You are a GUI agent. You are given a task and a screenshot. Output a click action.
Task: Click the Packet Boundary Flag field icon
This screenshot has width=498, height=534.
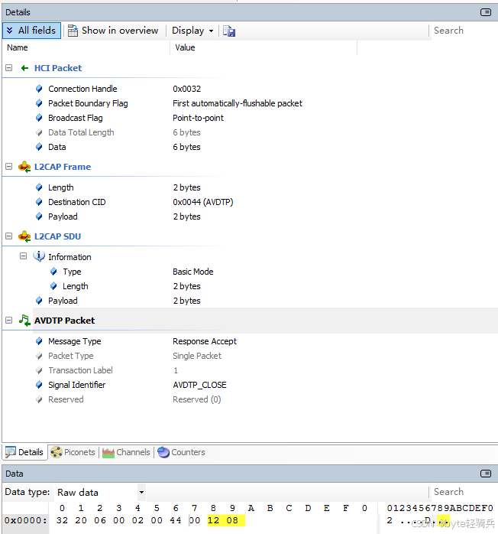pyautogui.click(x=39, y=103)
